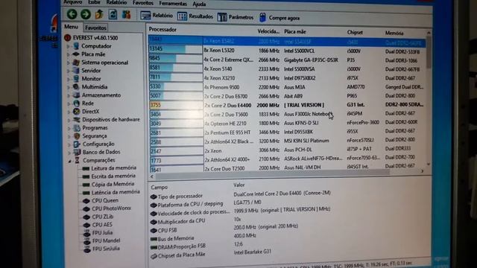This screenshot has height=268, width=477.
Task: Select Programas tree item
Action: click(95, 128)
